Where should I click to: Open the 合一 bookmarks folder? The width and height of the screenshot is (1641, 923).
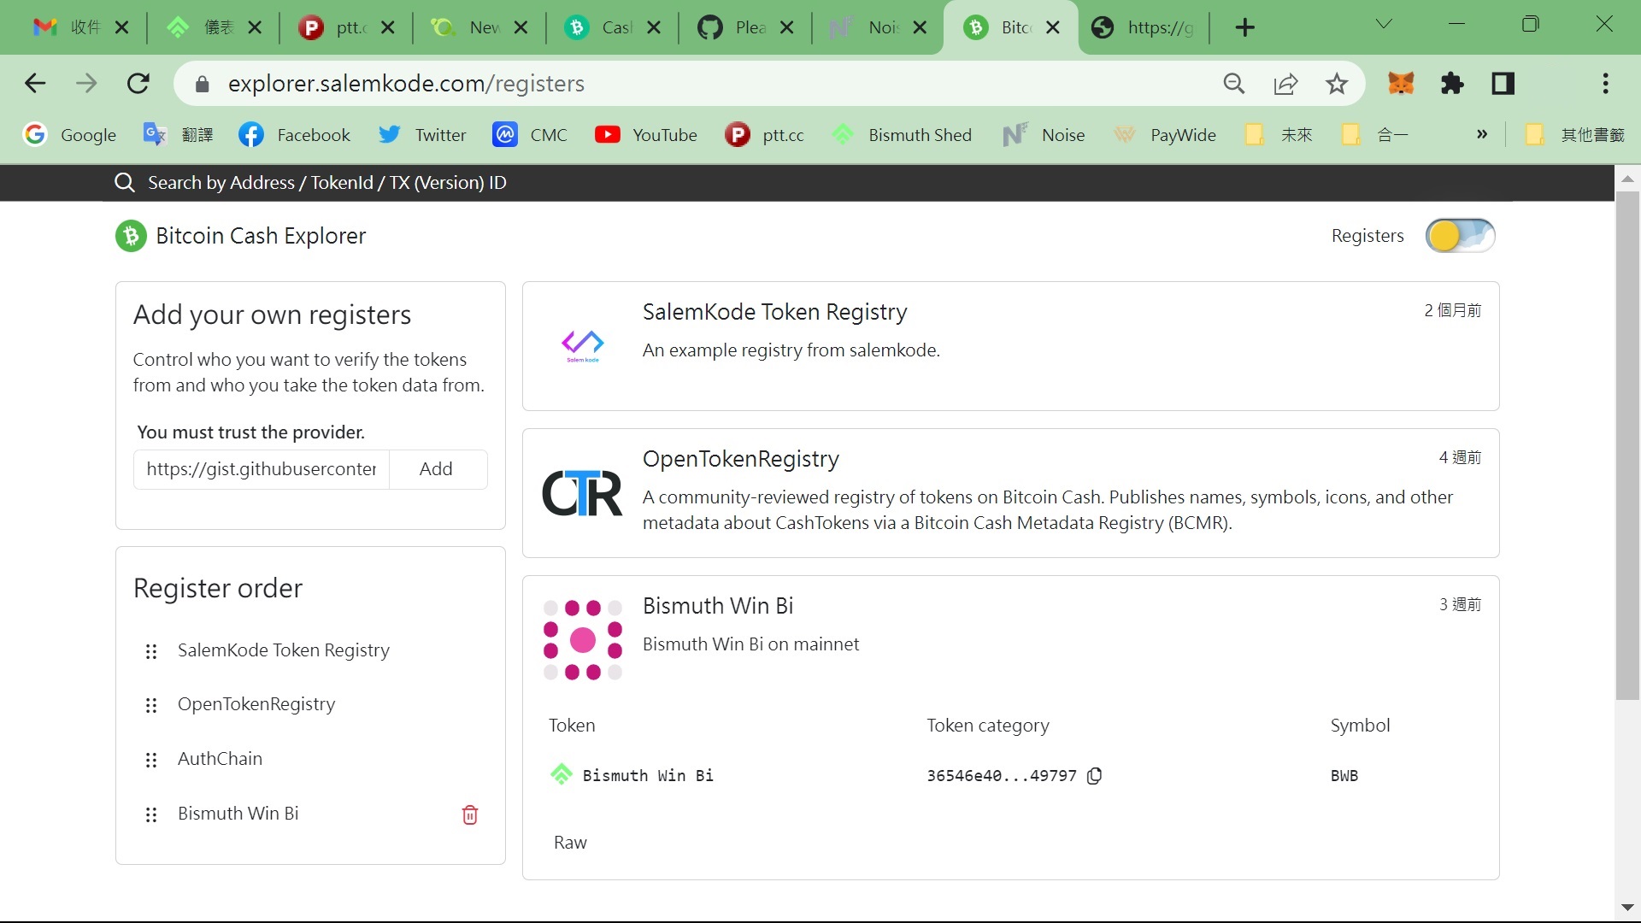(1374, 135)
